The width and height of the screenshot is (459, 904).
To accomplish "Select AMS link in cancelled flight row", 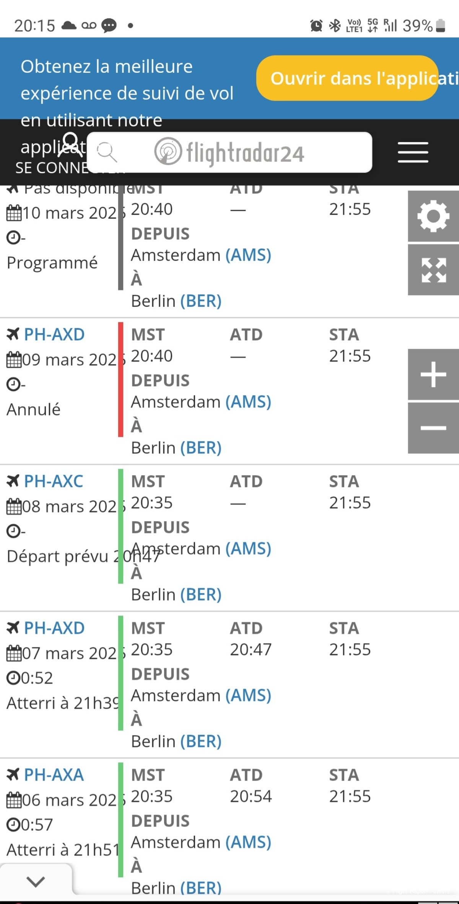I will [x=248, y=402].
